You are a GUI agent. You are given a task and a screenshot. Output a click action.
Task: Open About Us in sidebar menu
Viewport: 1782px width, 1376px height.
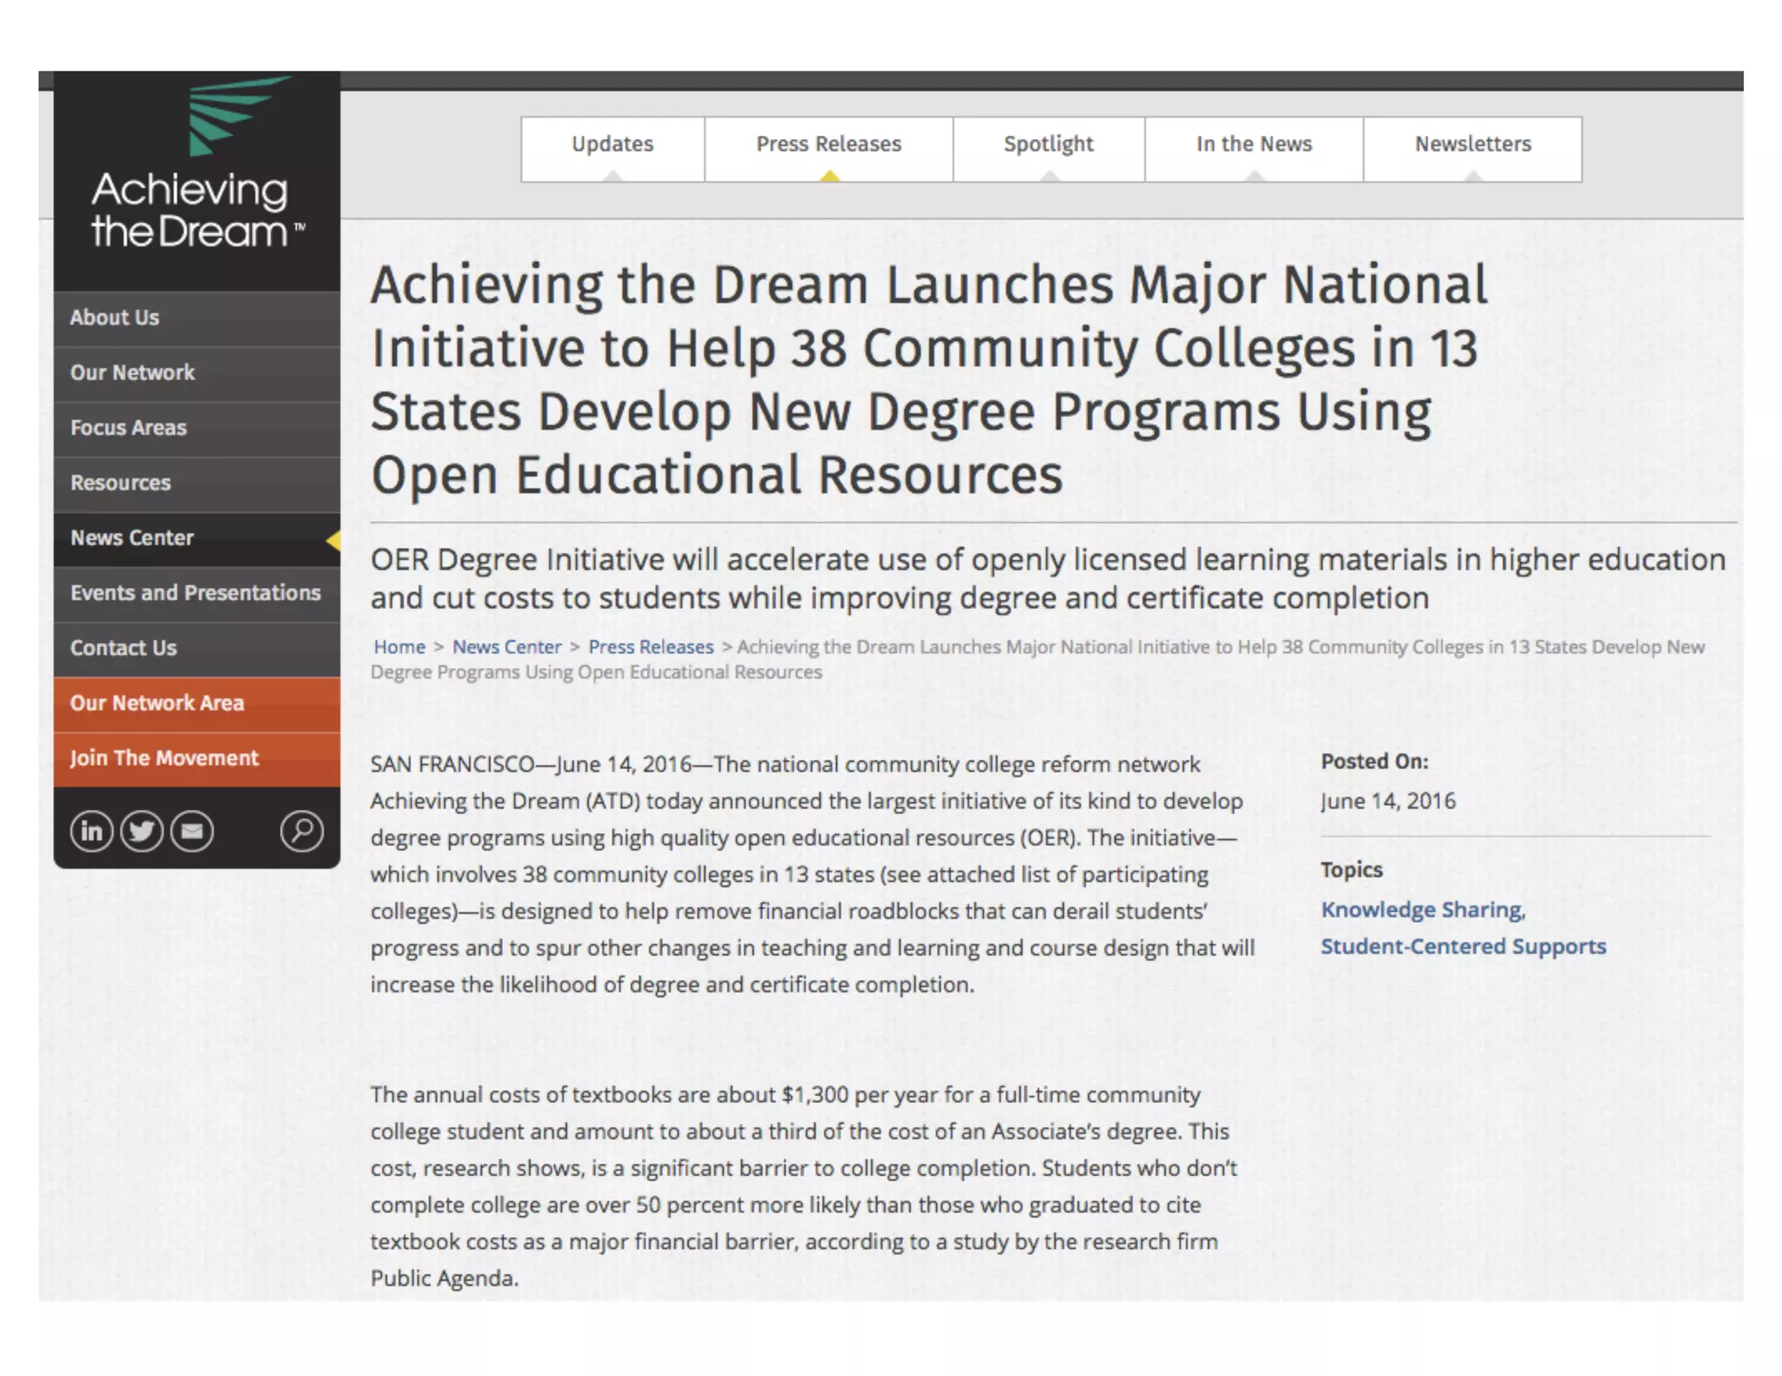(115, 317)
